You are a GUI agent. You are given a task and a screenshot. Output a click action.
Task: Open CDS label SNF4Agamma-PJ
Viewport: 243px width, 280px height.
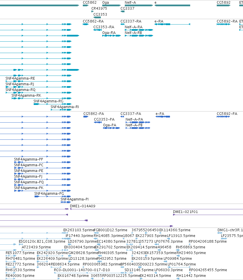pos(28,176)
